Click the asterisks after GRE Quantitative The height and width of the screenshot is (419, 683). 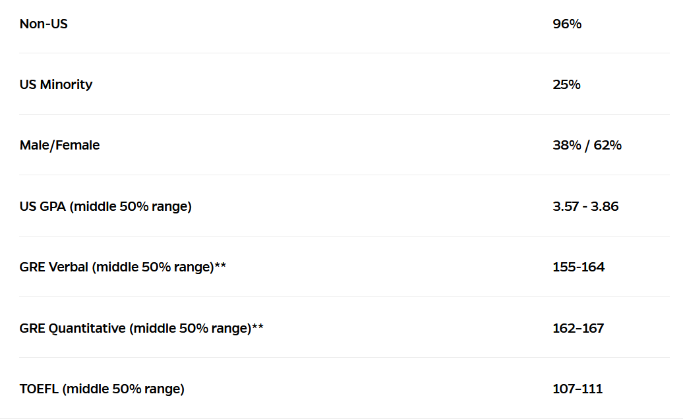tap(257, 326)
